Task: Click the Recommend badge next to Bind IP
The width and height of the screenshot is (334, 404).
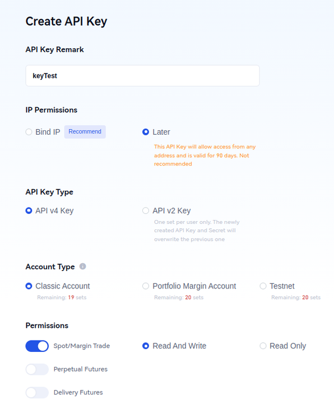Action: point(85,132)
